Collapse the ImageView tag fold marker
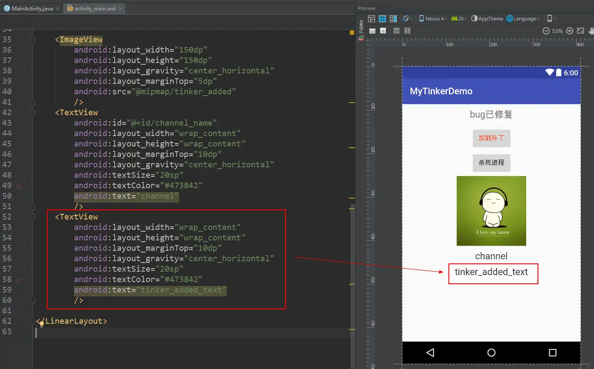594x369 pixels. (32, 40)
